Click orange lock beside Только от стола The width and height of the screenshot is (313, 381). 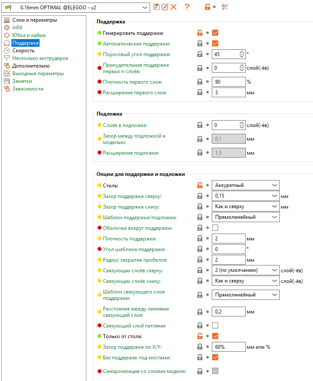(199, 336)
